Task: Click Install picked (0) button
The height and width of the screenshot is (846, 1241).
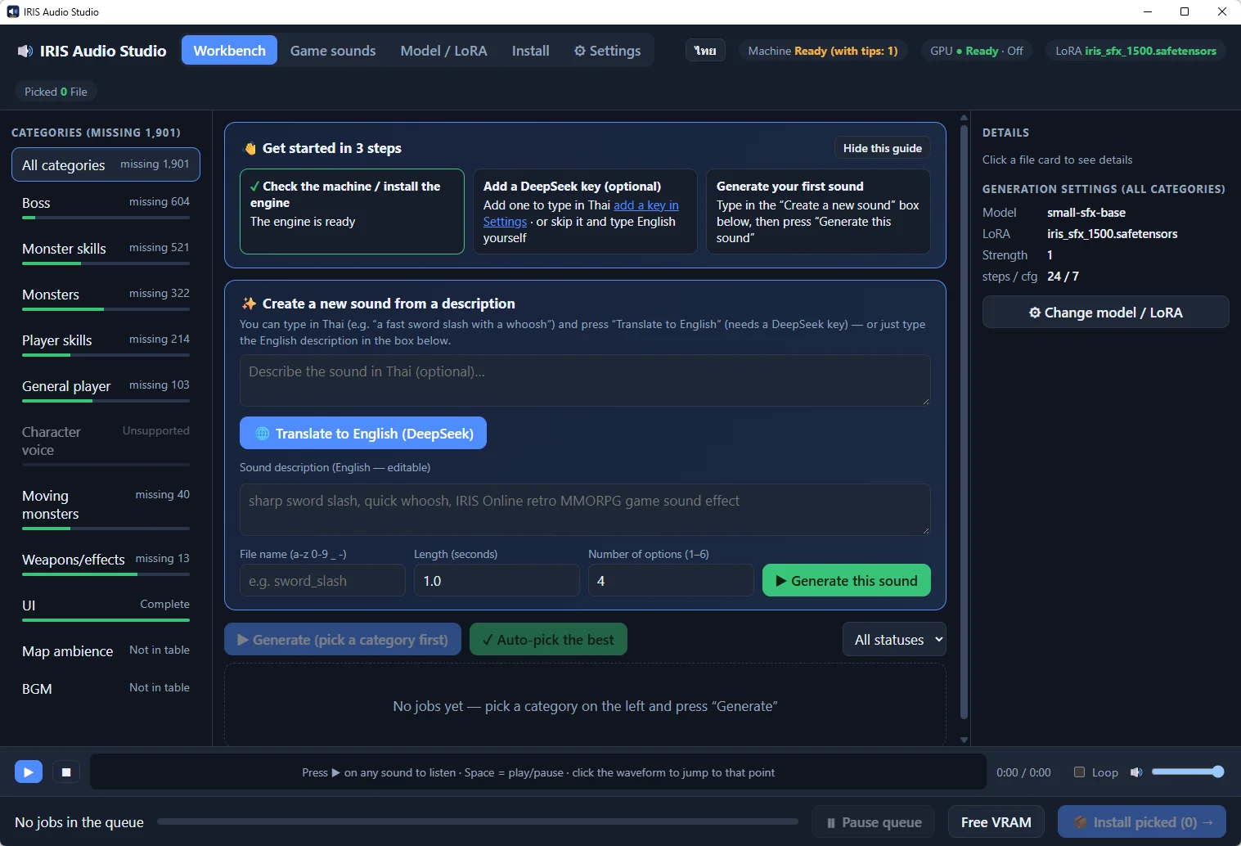Action: tap(1142, 822)
